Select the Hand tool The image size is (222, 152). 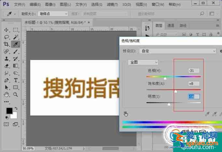[x=7, y=95]
